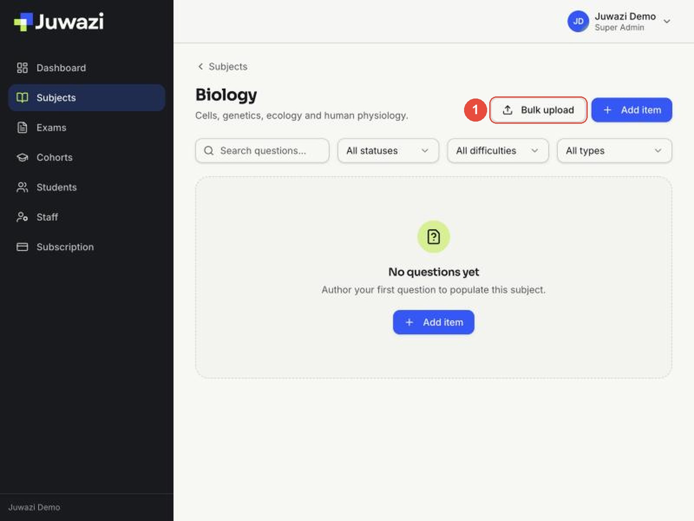Open the Students section

[86, 187]
